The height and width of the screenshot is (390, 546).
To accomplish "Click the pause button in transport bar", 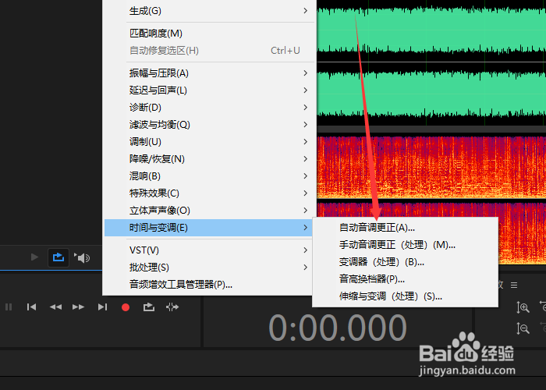I will tap(9, 307).
